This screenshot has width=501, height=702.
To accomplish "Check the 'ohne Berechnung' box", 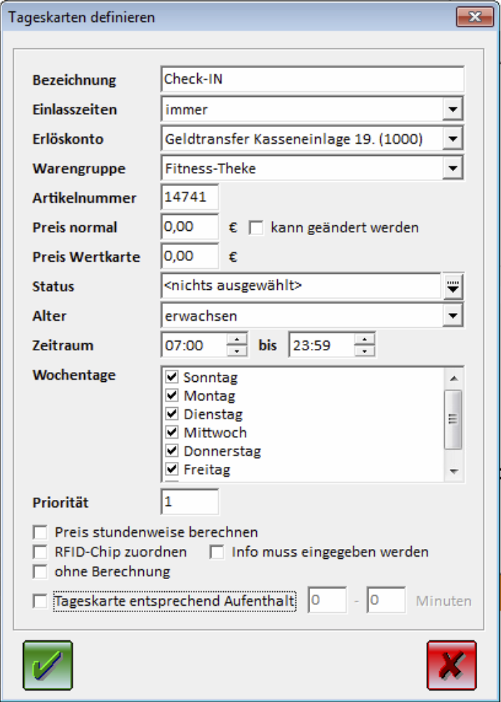I will tap(41, 571).
